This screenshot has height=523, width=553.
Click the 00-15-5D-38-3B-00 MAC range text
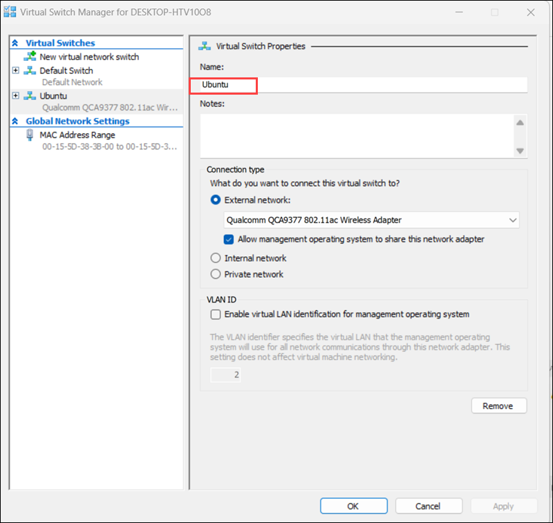coord(110,146)
